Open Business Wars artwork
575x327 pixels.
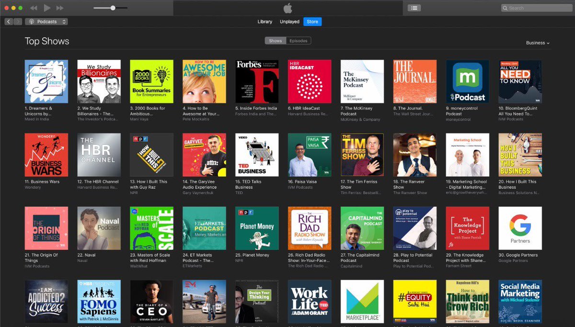[46, 155]
